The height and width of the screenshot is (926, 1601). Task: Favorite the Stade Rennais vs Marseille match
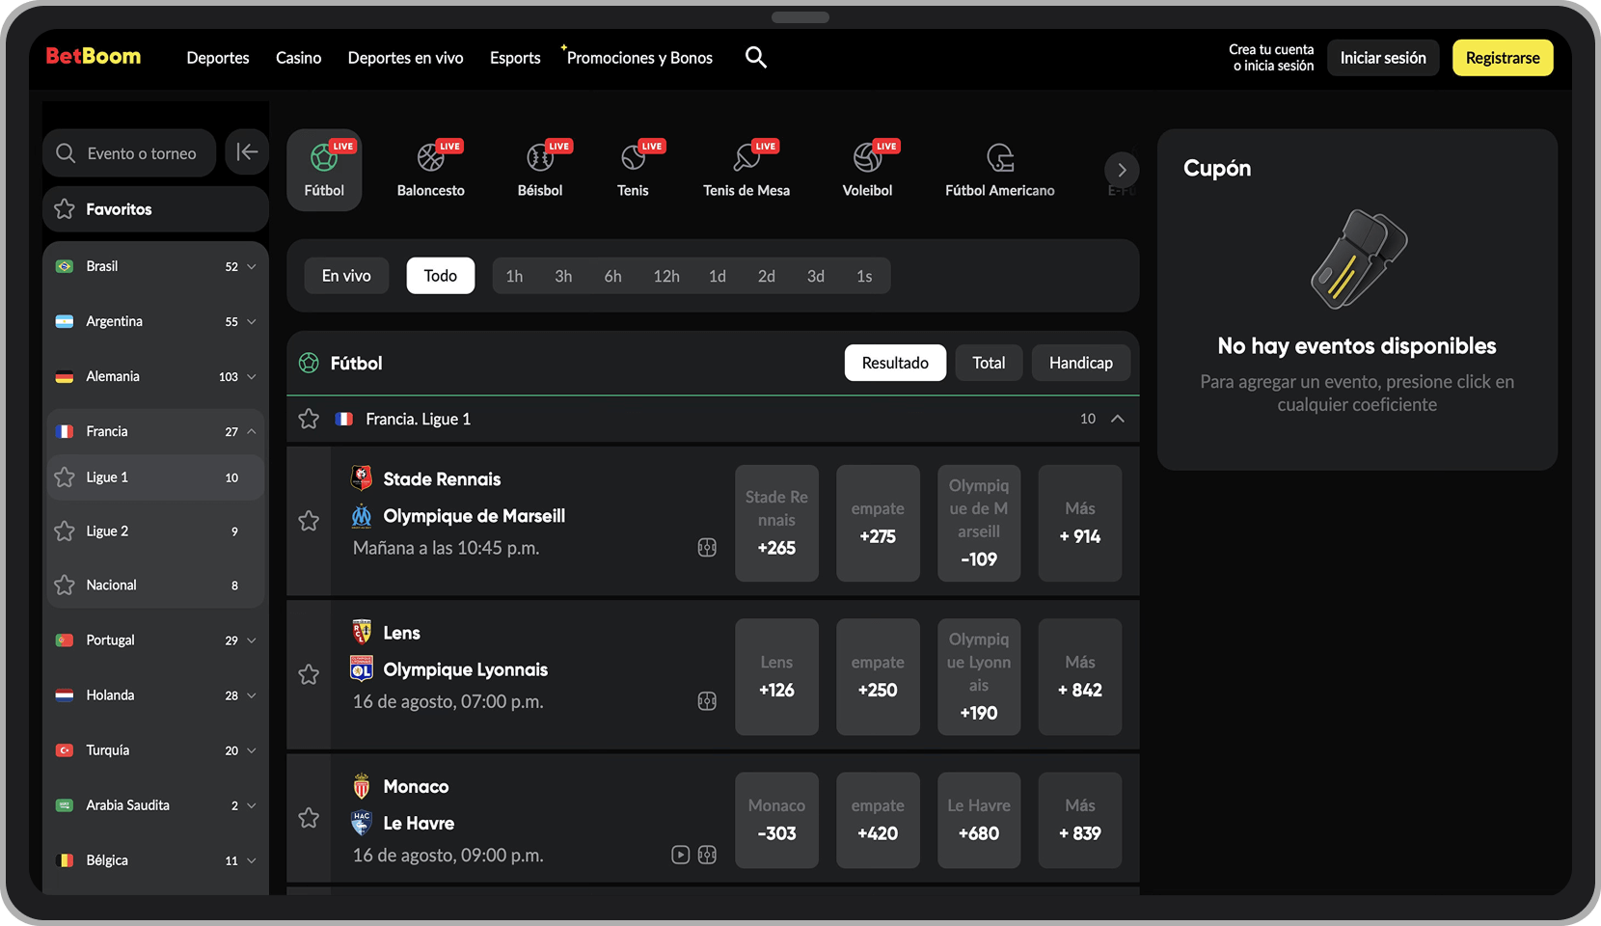(x=309, y=521)
